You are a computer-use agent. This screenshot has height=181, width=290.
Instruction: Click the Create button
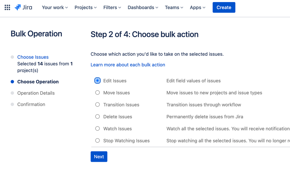coord(224,7)
